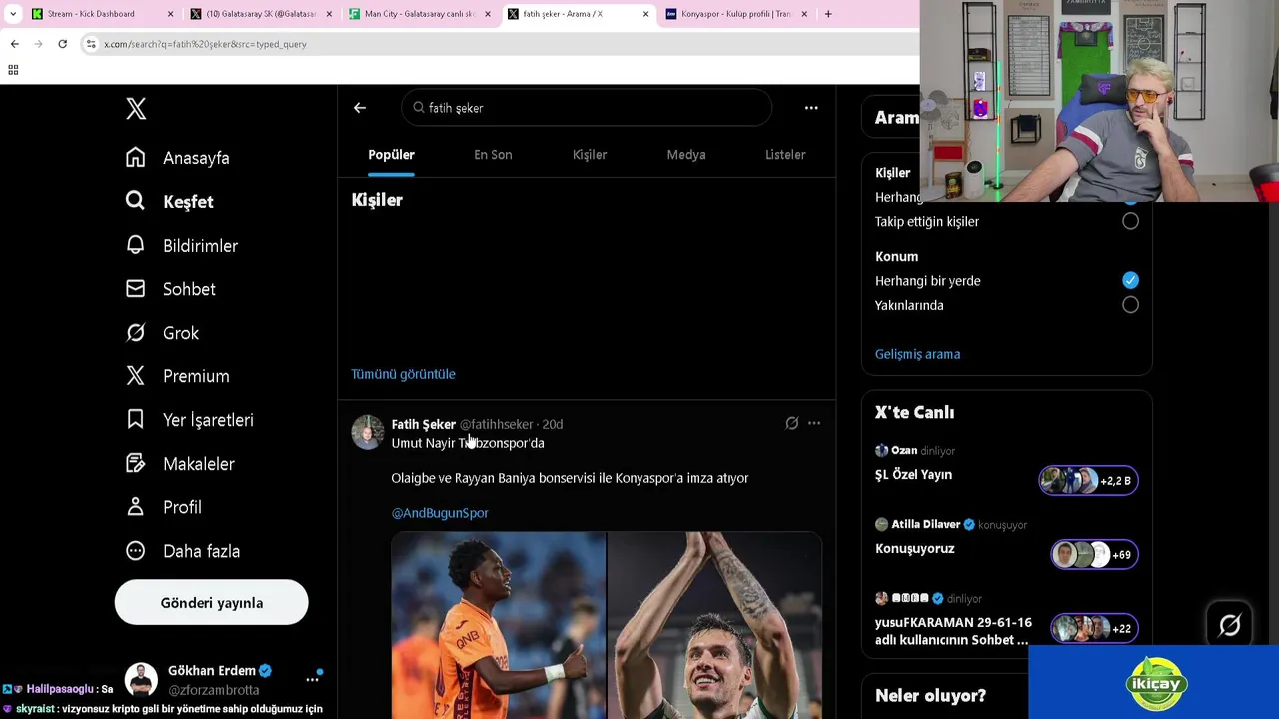Open Fatih Şeker name on tweet
1279x719 pixels.
(x=423, y=424)
